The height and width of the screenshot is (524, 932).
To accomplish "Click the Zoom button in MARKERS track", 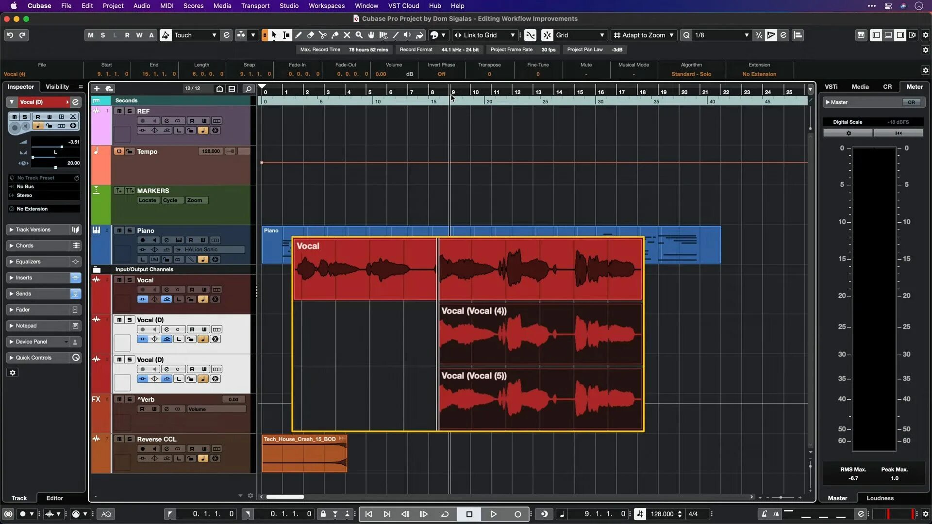I will (195, 200).
